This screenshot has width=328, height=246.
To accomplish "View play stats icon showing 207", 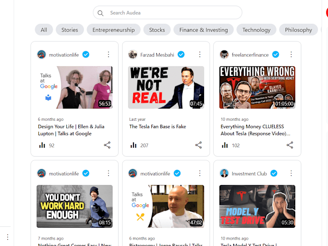I will 133,145.
